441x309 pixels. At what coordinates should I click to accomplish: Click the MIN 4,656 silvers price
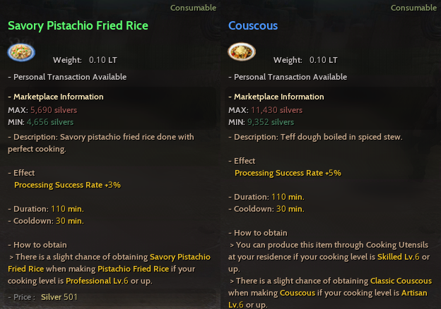pos(52,122)
